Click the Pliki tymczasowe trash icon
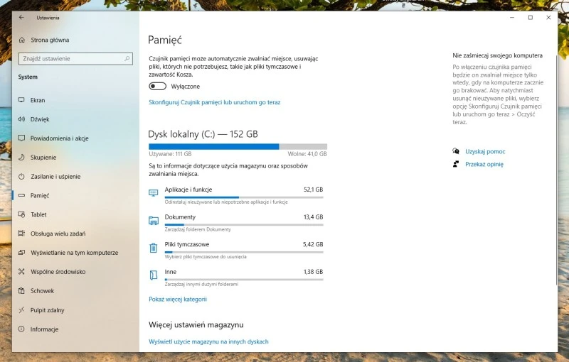The image size is (569, 362). 153,248
